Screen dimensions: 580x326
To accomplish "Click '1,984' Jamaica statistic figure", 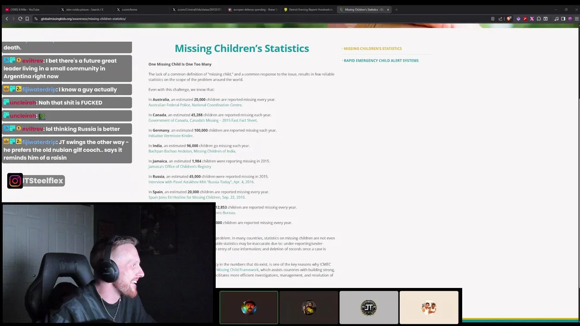I will [x=196, y=161].
